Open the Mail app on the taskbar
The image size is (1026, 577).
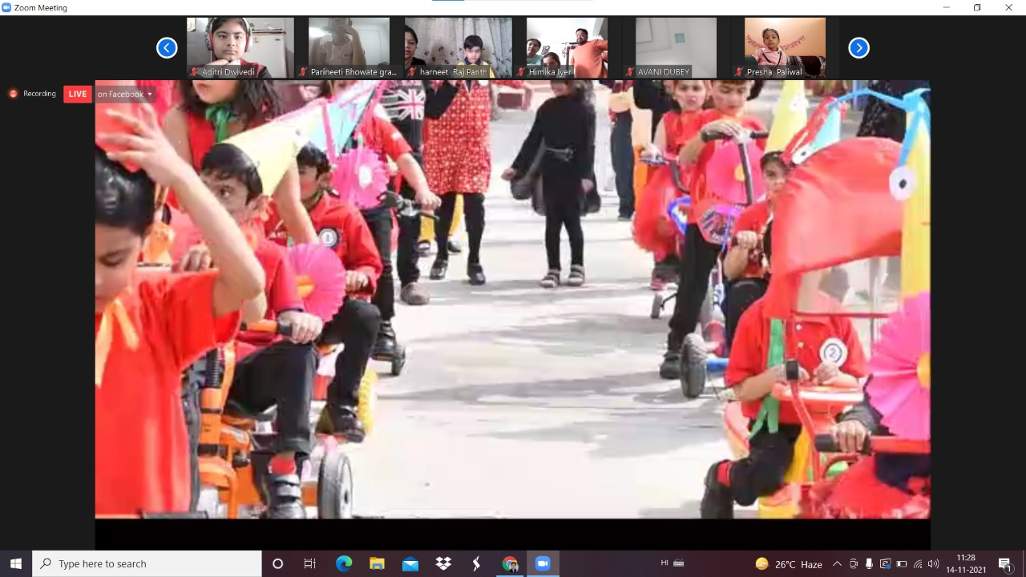[x=410, y=563]
